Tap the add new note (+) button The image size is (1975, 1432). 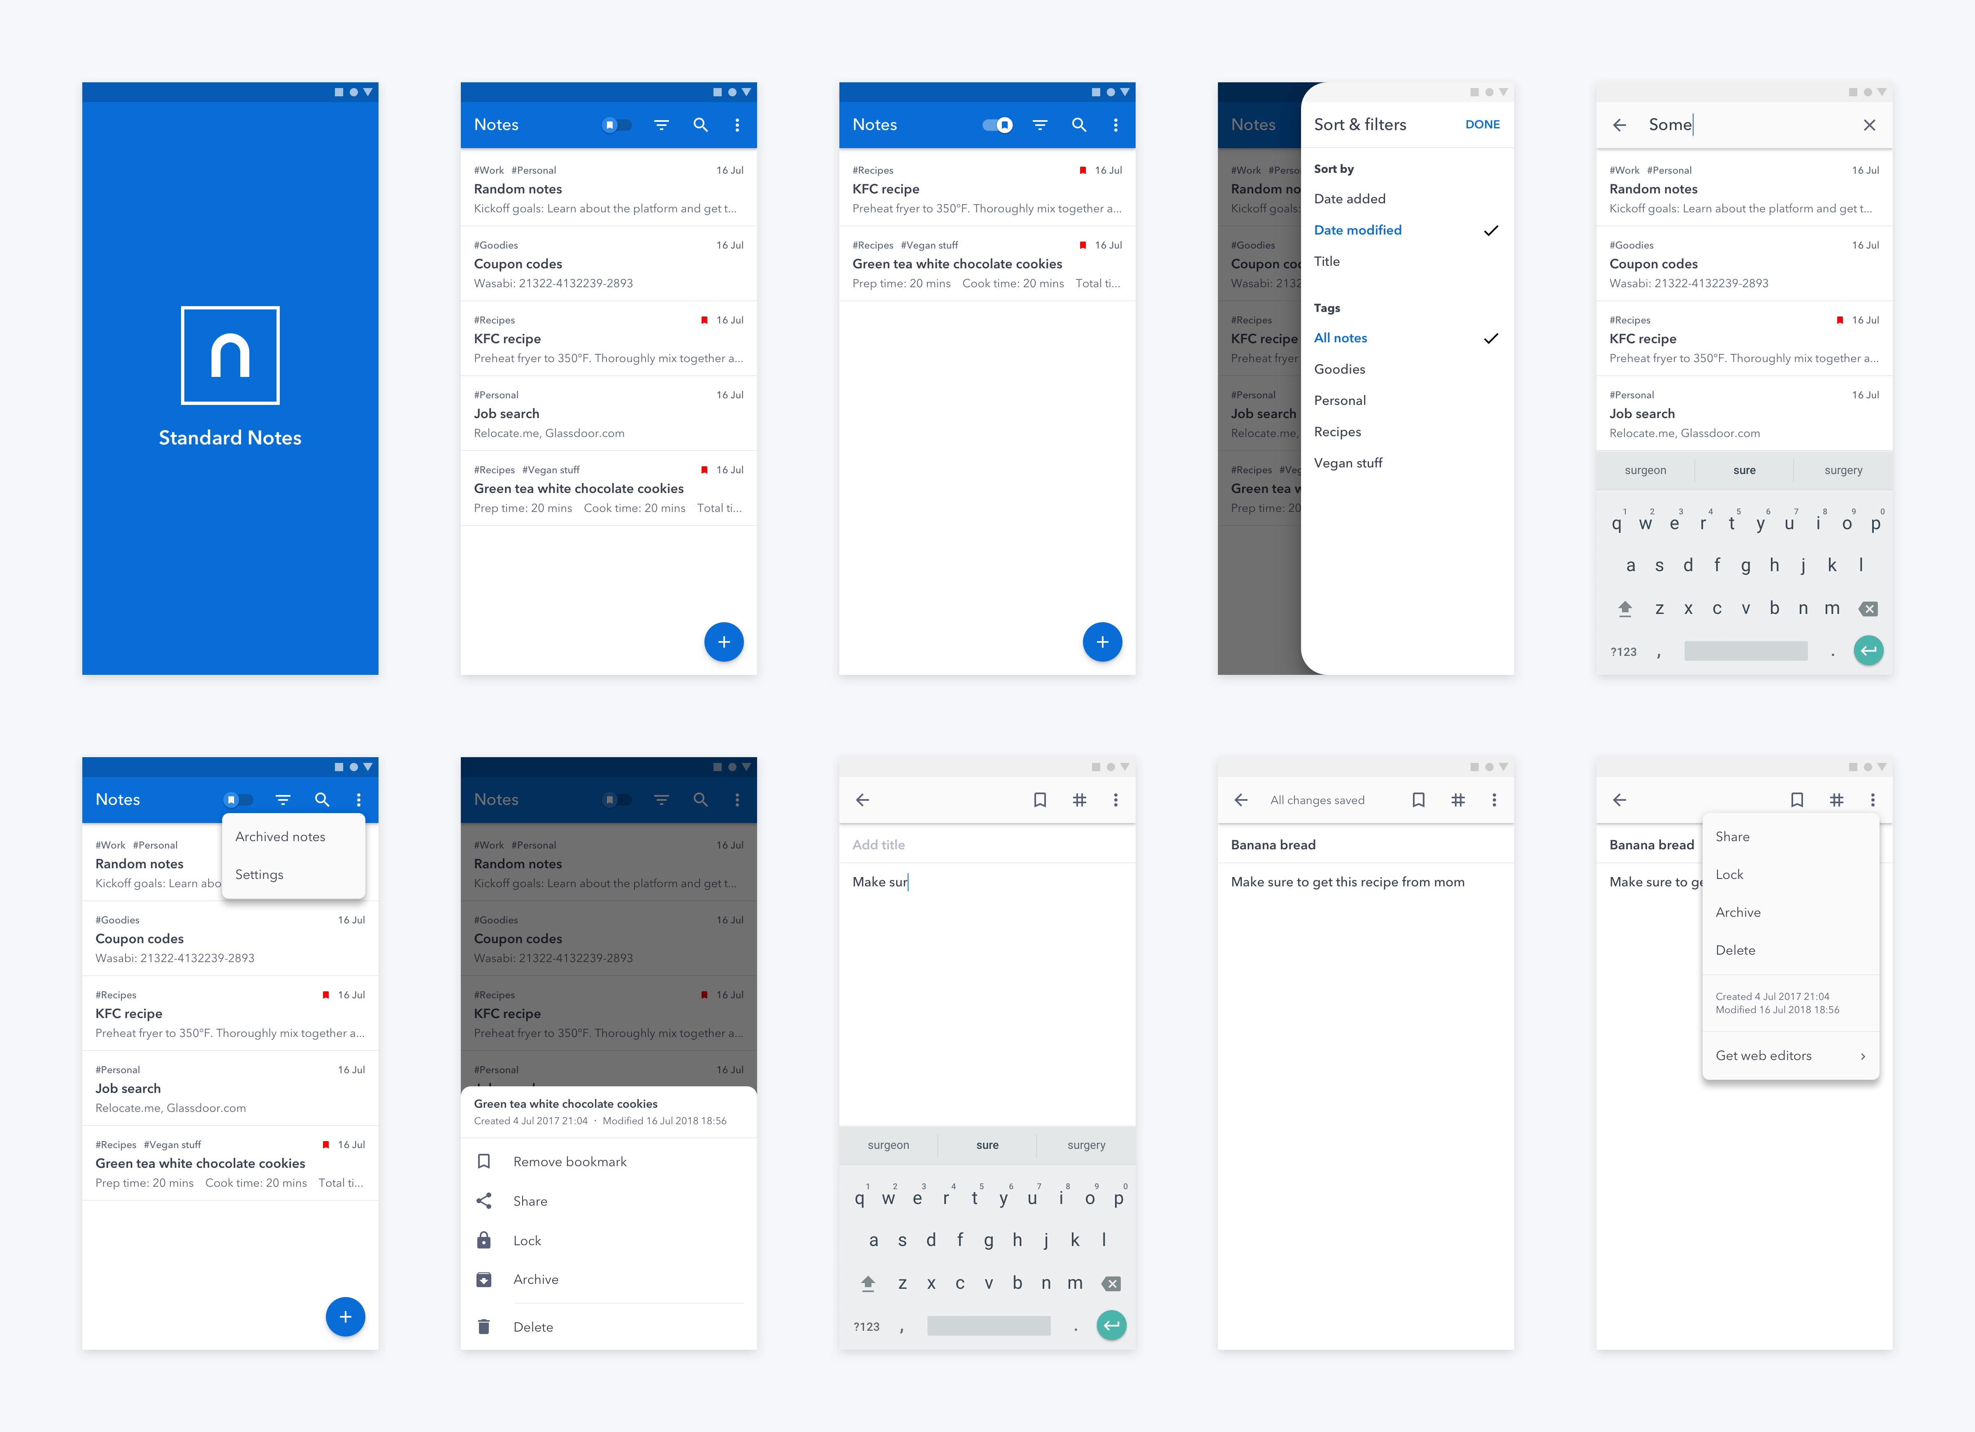point(722,641)
